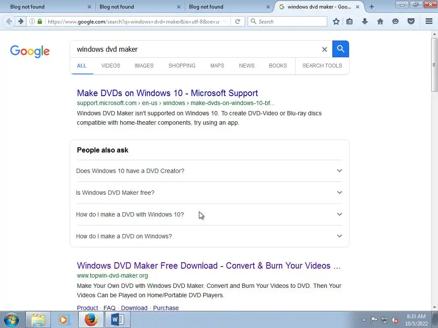
Task: Open Windows Explorer from the taskbar
Action: coord(38,319)
